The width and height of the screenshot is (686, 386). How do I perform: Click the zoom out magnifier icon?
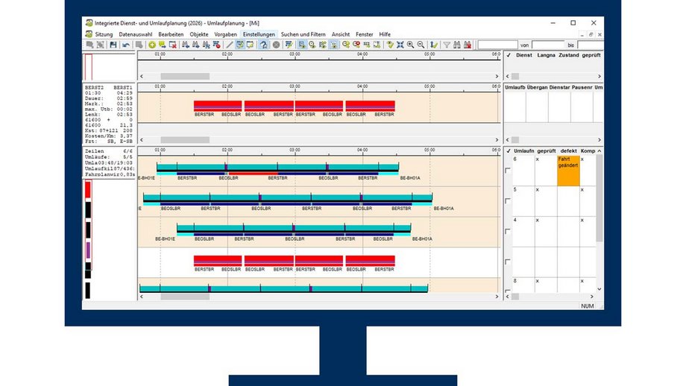click(421, 45)
